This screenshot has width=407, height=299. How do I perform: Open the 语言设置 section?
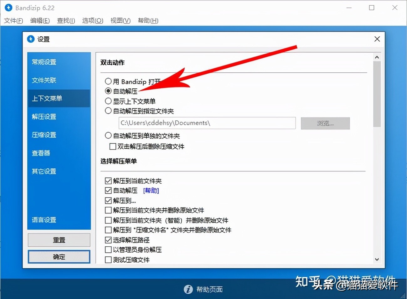pos(44,220)
